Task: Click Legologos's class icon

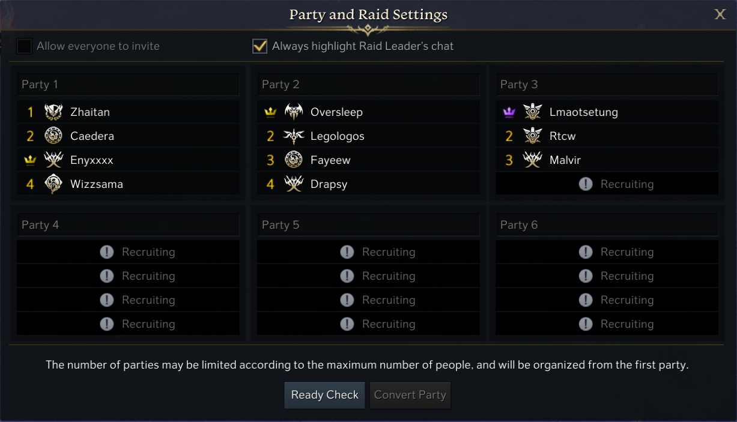Action: (x=294, y=136)
